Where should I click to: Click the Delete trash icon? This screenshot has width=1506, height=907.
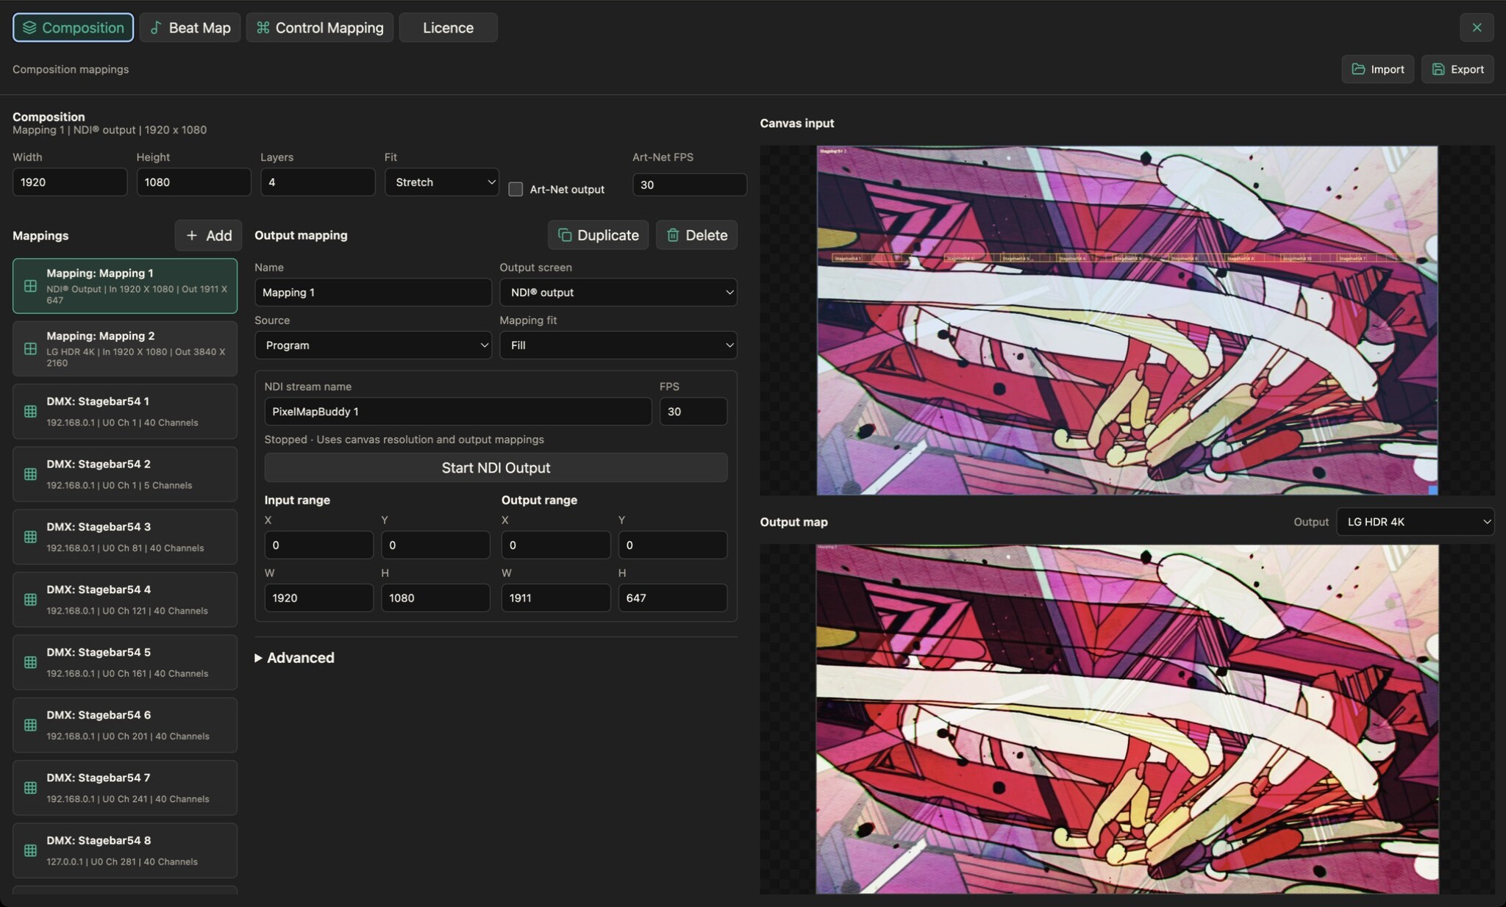(x=673, y=235)
